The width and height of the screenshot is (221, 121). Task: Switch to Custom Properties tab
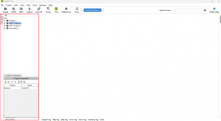point(13,76)
